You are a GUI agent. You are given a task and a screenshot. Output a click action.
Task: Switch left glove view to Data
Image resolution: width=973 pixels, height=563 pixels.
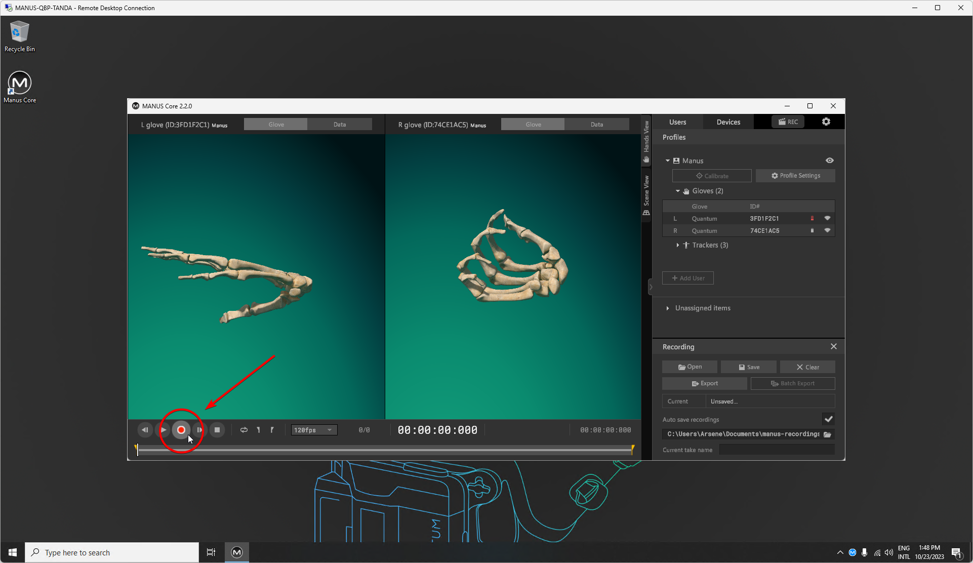tap(340, 125)
